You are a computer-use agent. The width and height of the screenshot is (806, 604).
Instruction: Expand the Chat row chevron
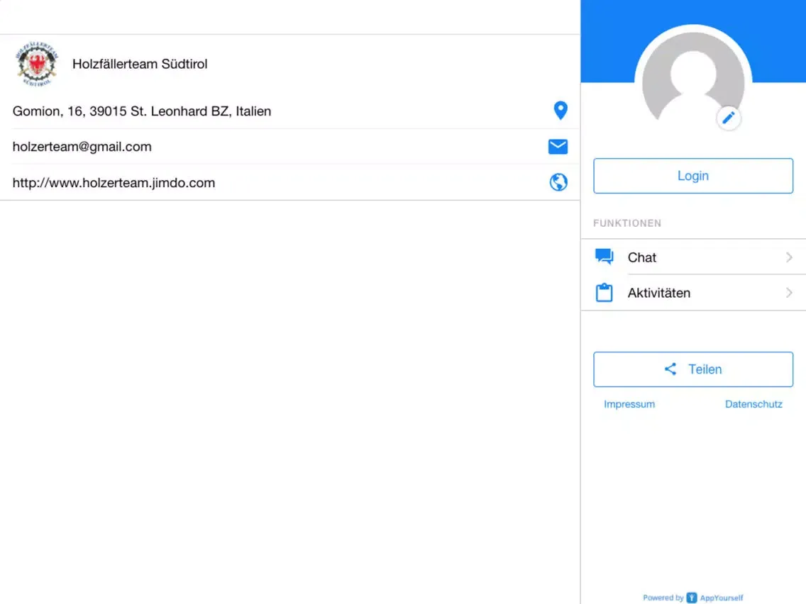pos(789,257)
